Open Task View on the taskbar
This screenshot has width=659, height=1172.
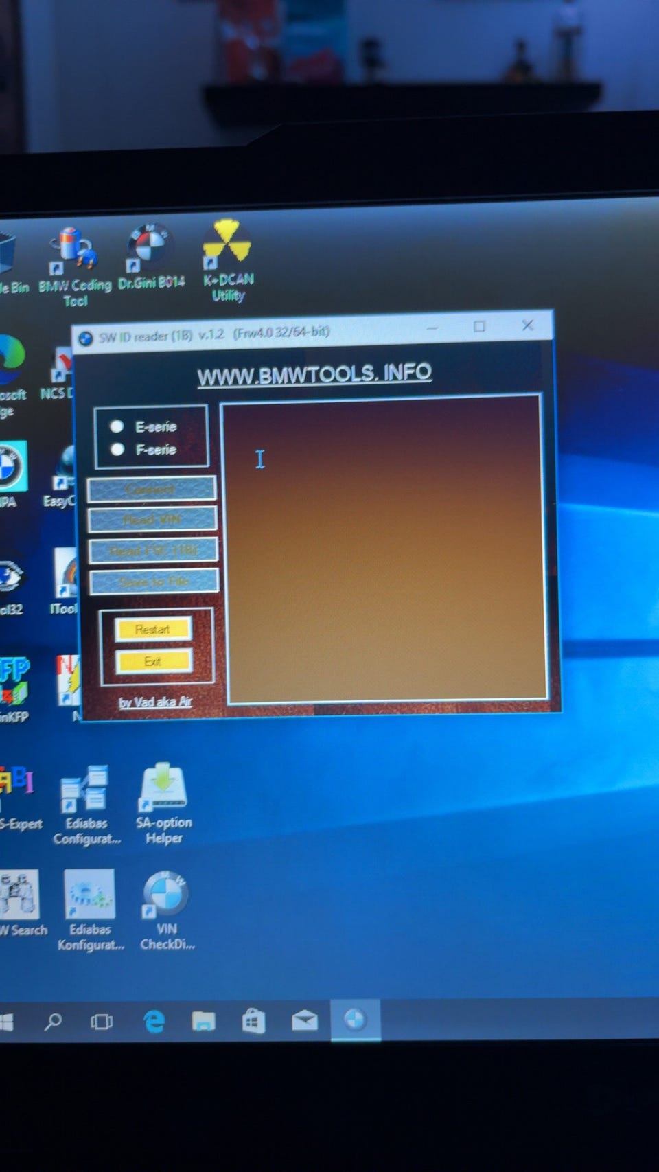tap(102, 1022)
